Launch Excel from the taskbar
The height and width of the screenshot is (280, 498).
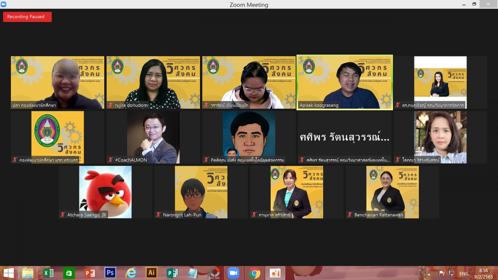click(x=48, y=273)
